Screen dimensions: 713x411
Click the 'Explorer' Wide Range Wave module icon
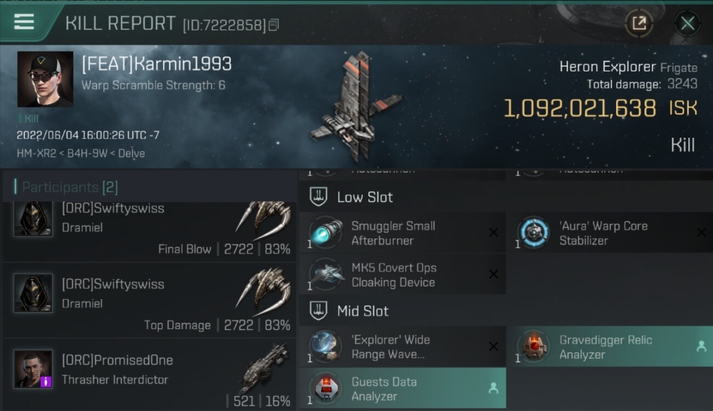click(x=325, y=346)
